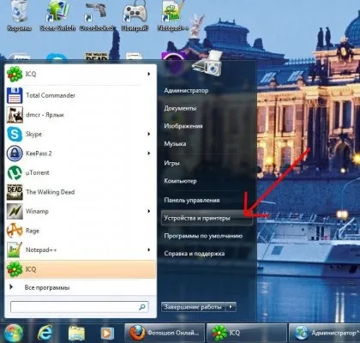Open Windows Media Player on taskbar
360x343 pixels.
106,334
